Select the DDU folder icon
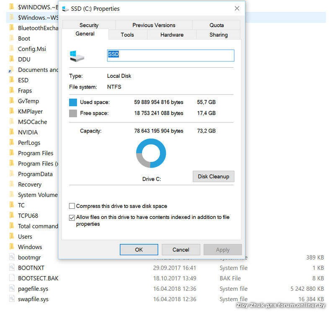Screen dimensions: 335x315 click(12, 59)
